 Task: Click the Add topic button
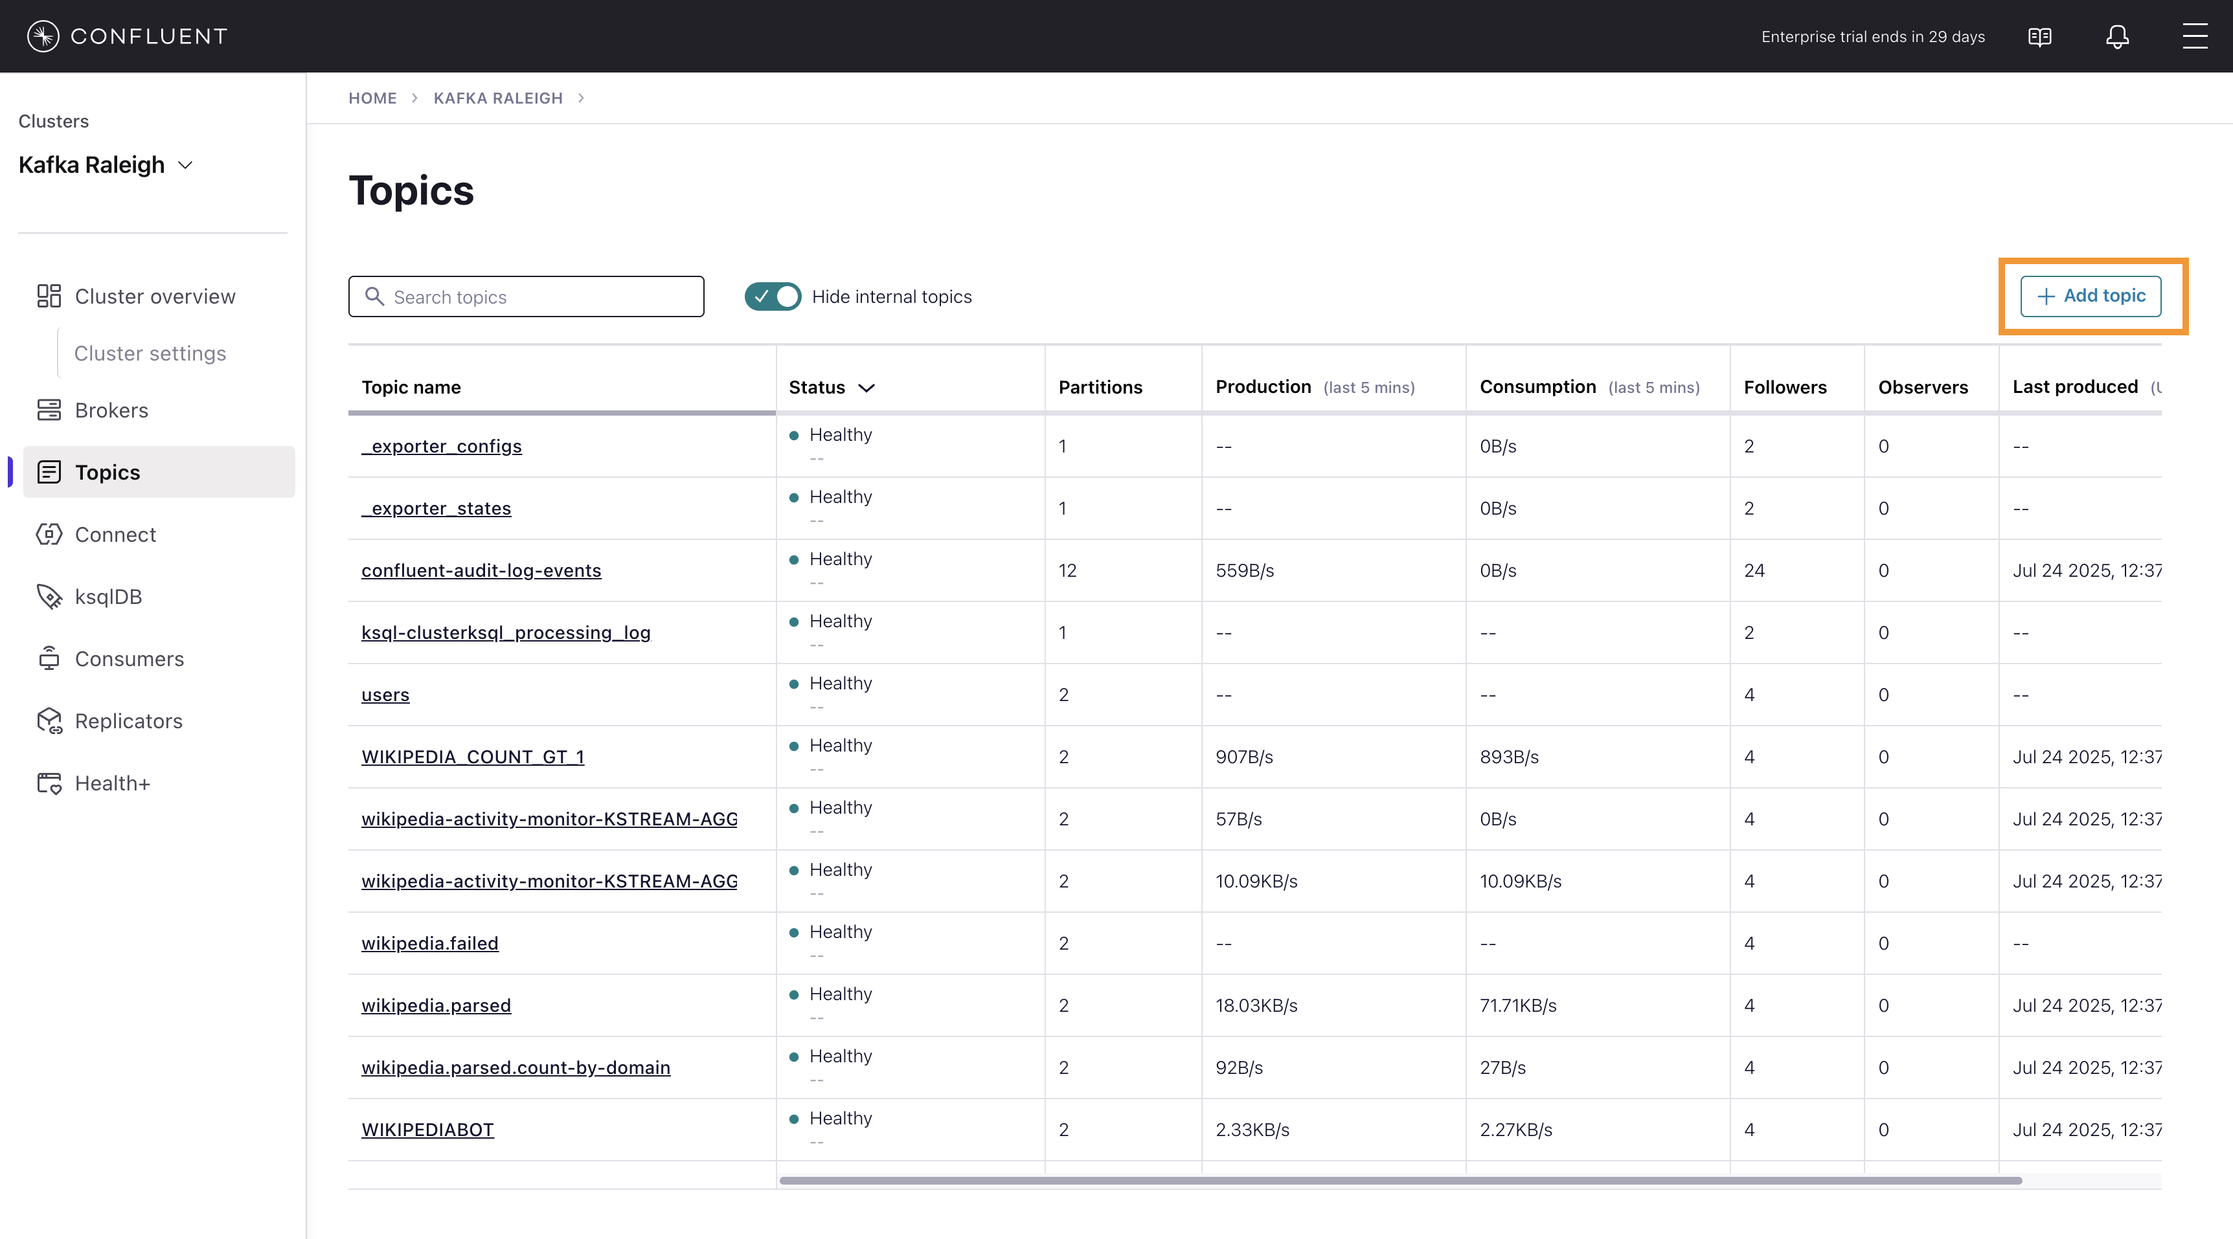[2090, 296]
